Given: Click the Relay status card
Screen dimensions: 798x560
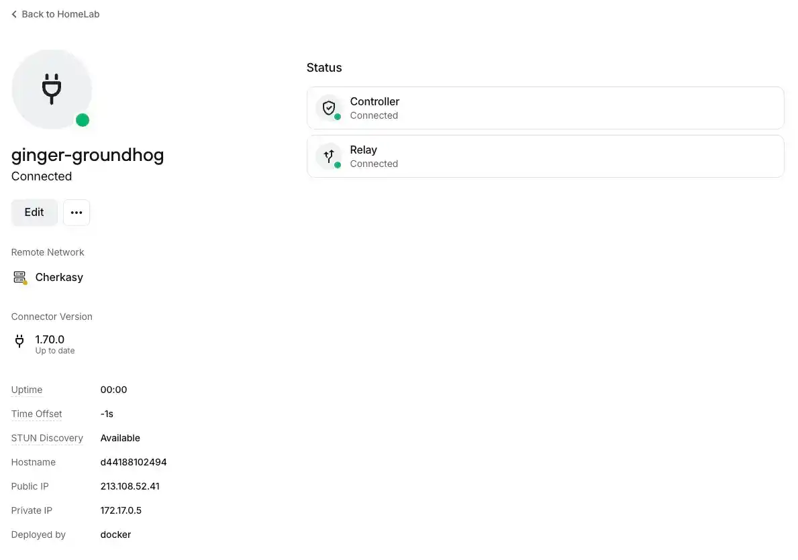Looking at the screenshot, I should 545,156.
